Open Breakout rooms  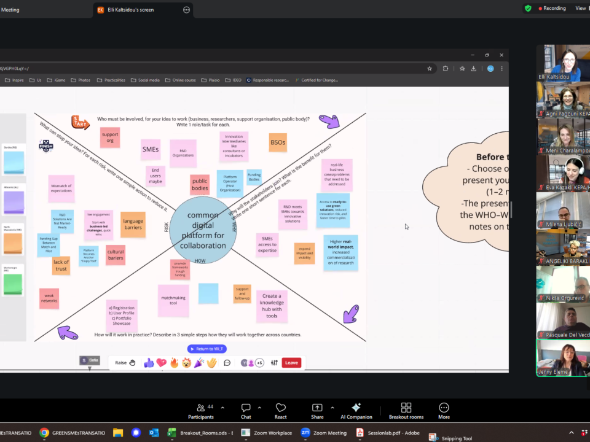(x=406, y=411)
